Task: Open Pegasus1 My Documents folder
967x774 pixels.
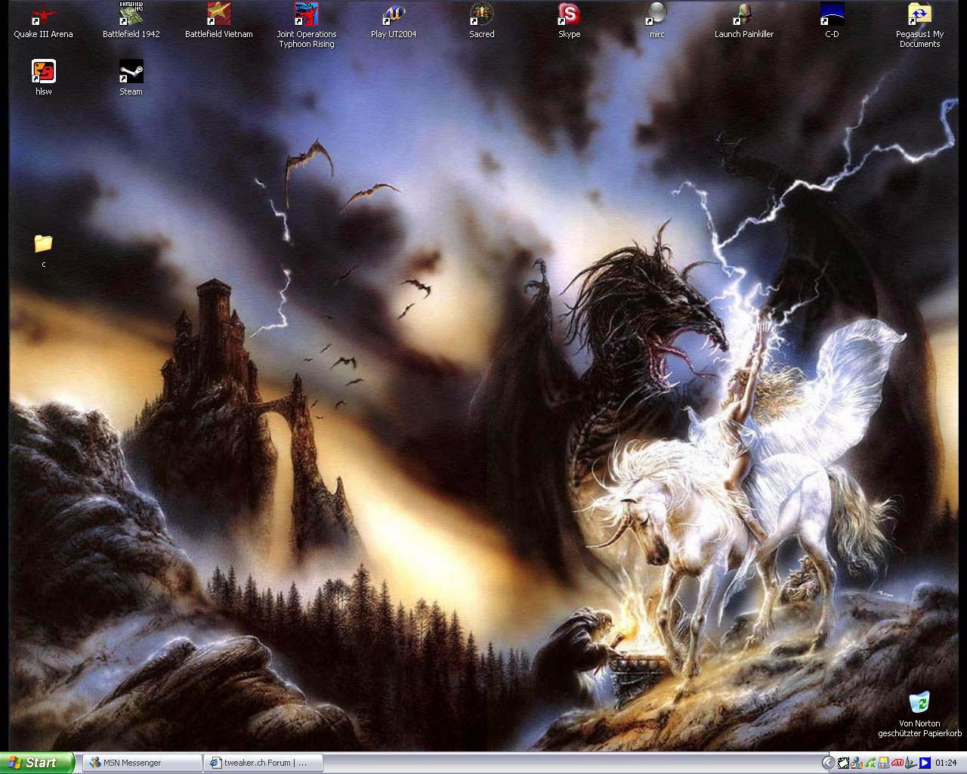Action: click(x=919, y=15)
